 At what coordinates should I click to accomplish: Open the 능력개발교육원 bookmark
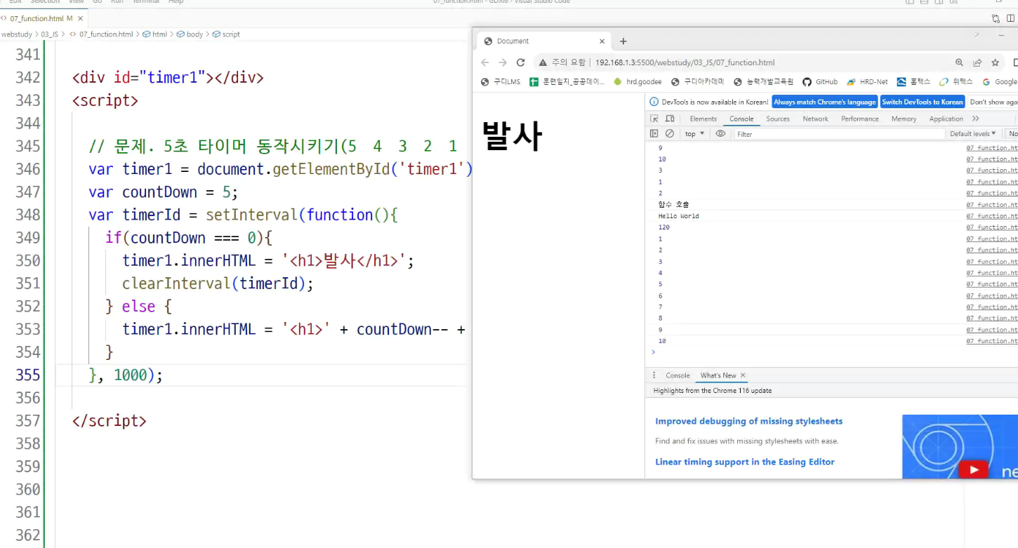[x=763, y=82]
